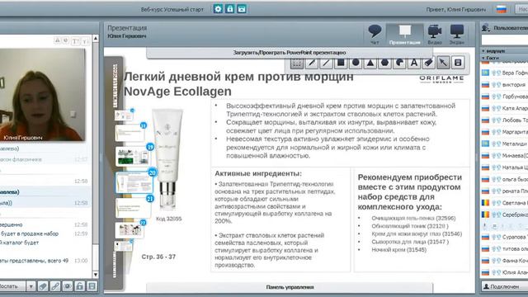This screenshot has height=297, width=528.
Task: Open slide thumbnail numbered 19
Action: tap(134, 157)
